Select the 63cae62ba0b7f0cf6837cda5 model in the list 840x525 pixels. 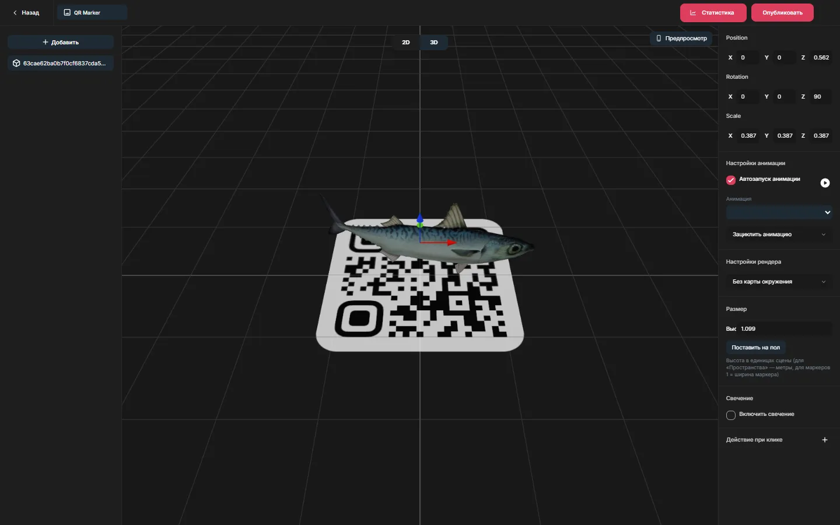(x=61, y=63)
